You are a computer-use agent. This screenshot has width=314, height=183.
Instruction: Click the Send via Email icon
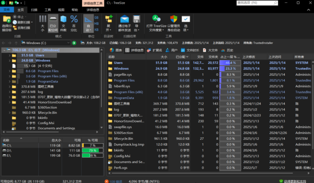pos(124,19)
